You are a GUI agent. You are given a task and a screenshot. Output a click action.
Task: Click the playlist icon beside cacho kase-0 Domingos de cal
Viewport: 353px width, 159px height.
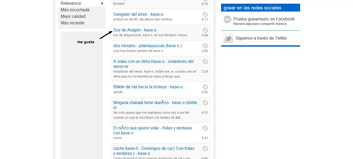[205, 149]
